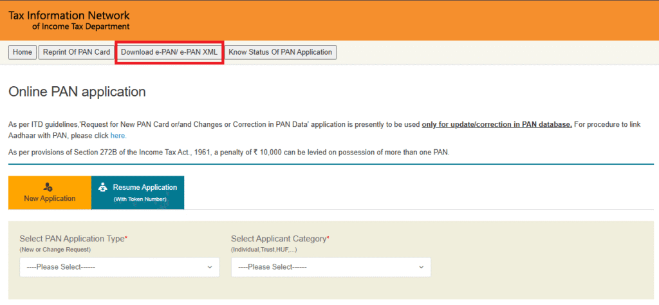
Task: Click the Online PAN application heading
Action: point(77,92)
